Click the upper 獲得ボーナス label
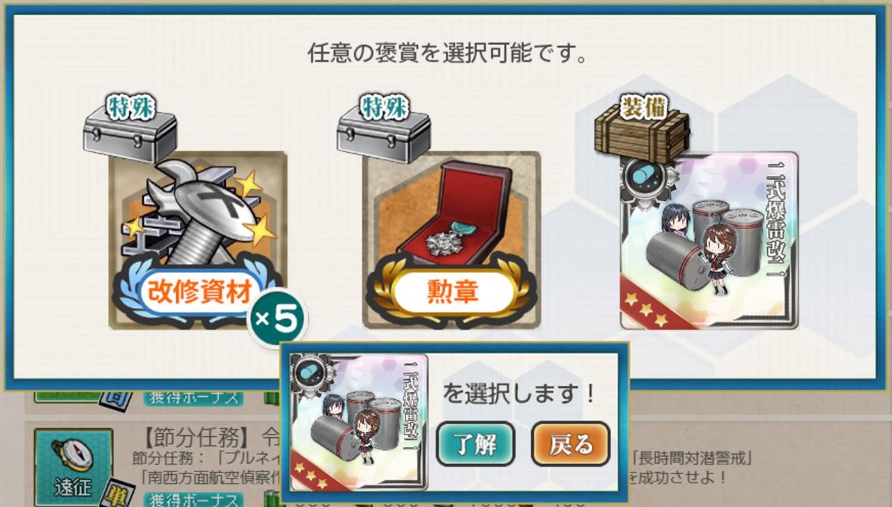 click(x=193, y=399)
